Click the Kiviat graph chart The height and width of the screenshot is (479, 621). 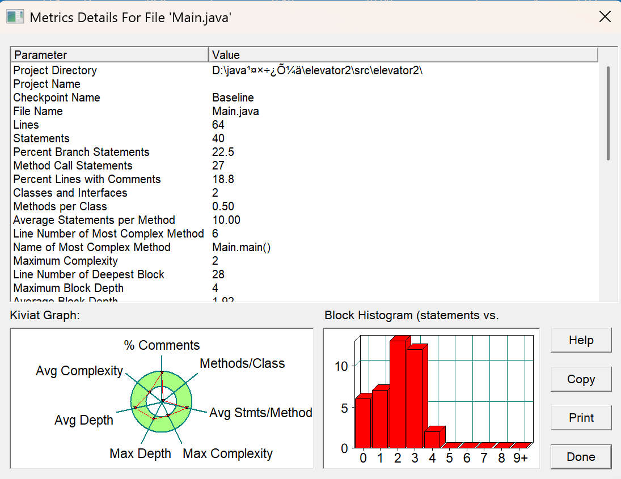[x=162, y=399]
